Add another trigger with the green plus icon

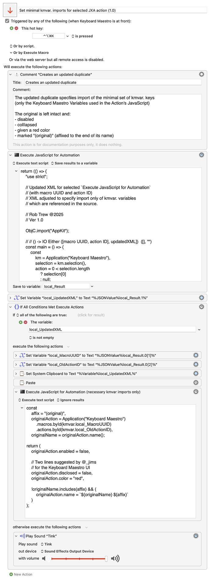(11, 28)
